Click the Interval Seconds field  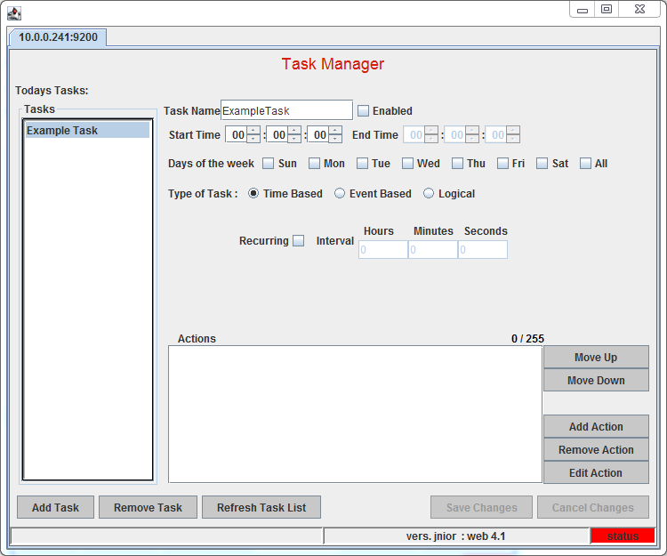click(483, 249)
